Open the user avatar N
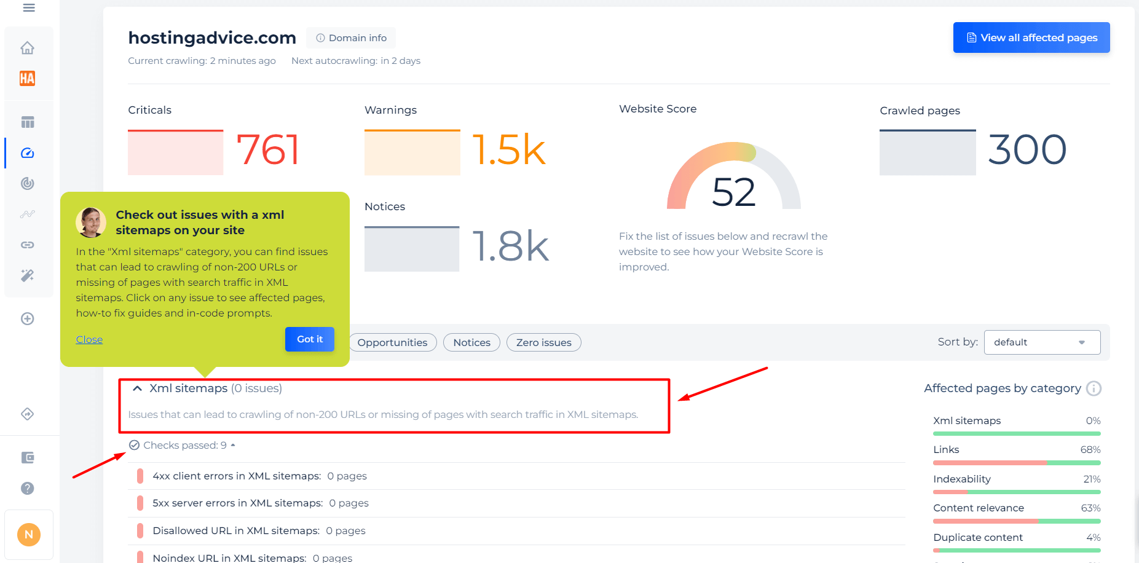Screen dimensions: 1139x563 point(29,535)
